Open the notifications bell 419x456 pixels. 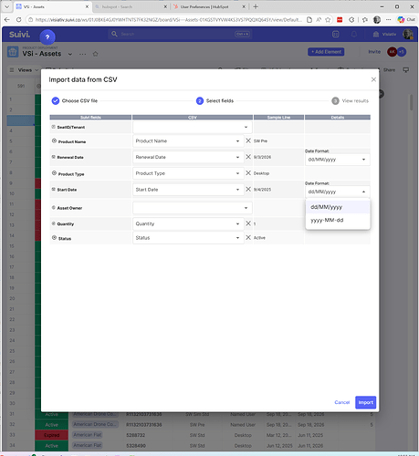tap(354, 34)
